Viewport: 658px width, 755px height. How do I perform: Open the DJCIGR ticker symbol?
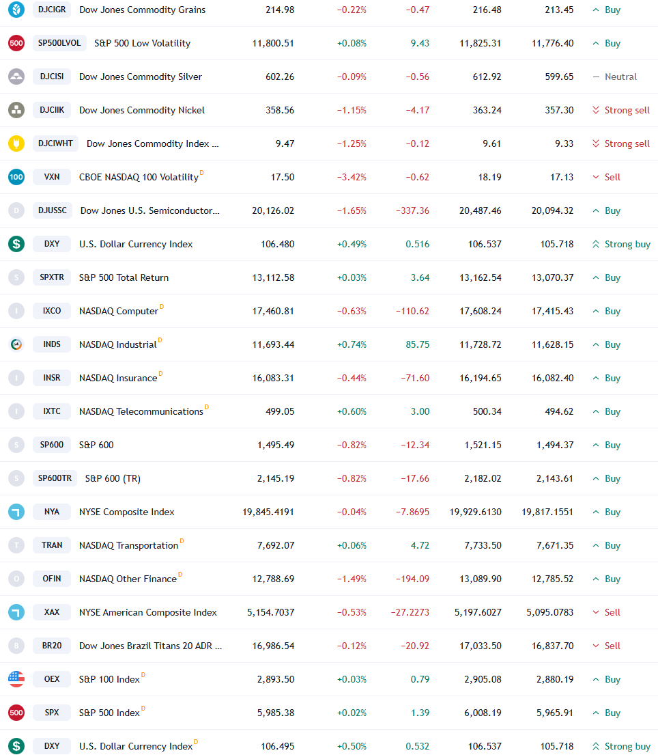click(x=52, y=10)
